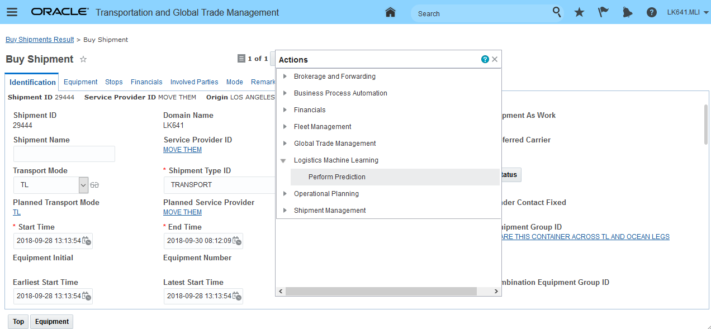Open the header Help question mark
This screenshot has width=711, height=329.
point(651,12)
